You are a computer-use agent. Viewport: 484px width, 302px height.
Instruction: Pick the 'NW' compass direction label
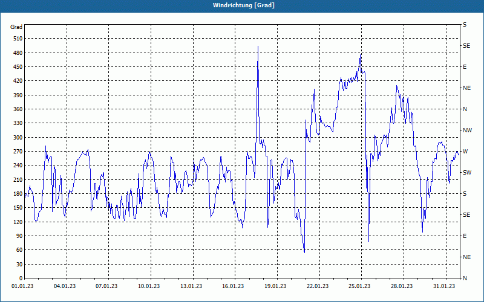pos(467,130)
